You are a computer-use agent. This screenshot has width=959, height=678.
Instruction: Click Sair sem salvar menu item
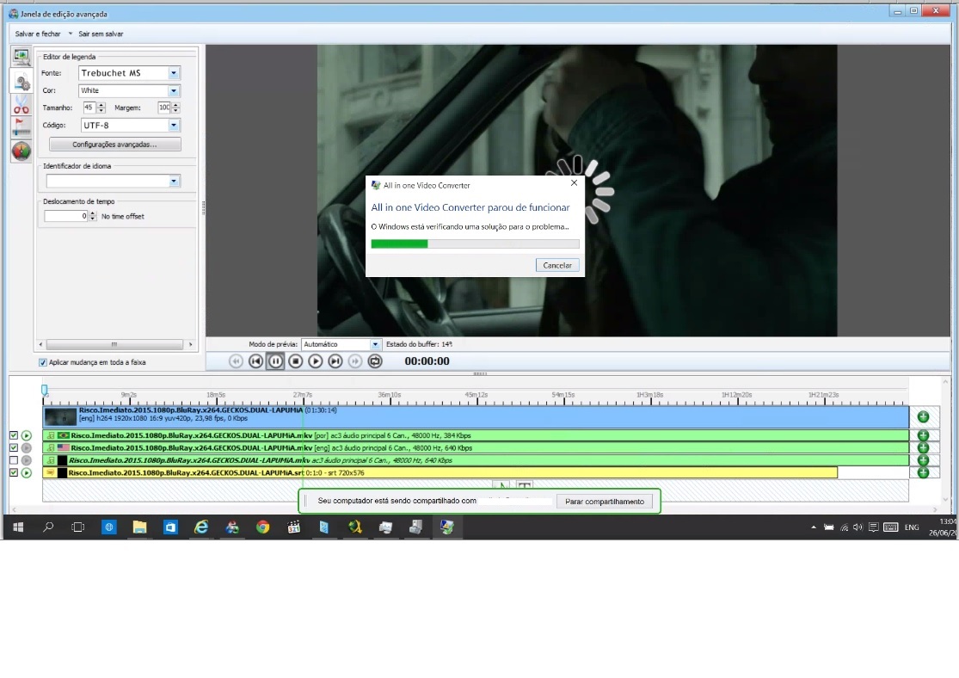point(101,34)
